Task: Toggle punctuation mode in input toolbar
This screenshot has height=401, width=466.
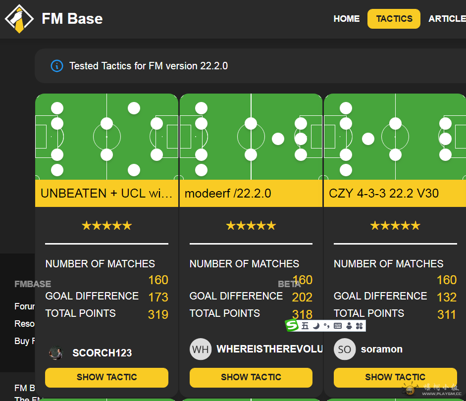Action: tap(326, 326)
